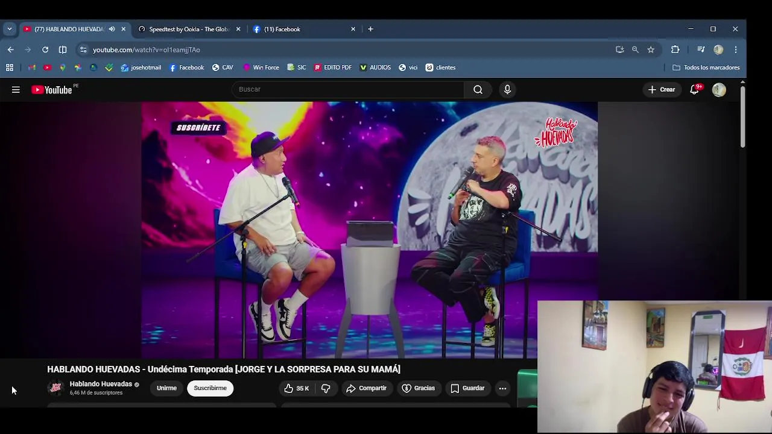Open the YouTube guide hamburger menu

(16, 90)
